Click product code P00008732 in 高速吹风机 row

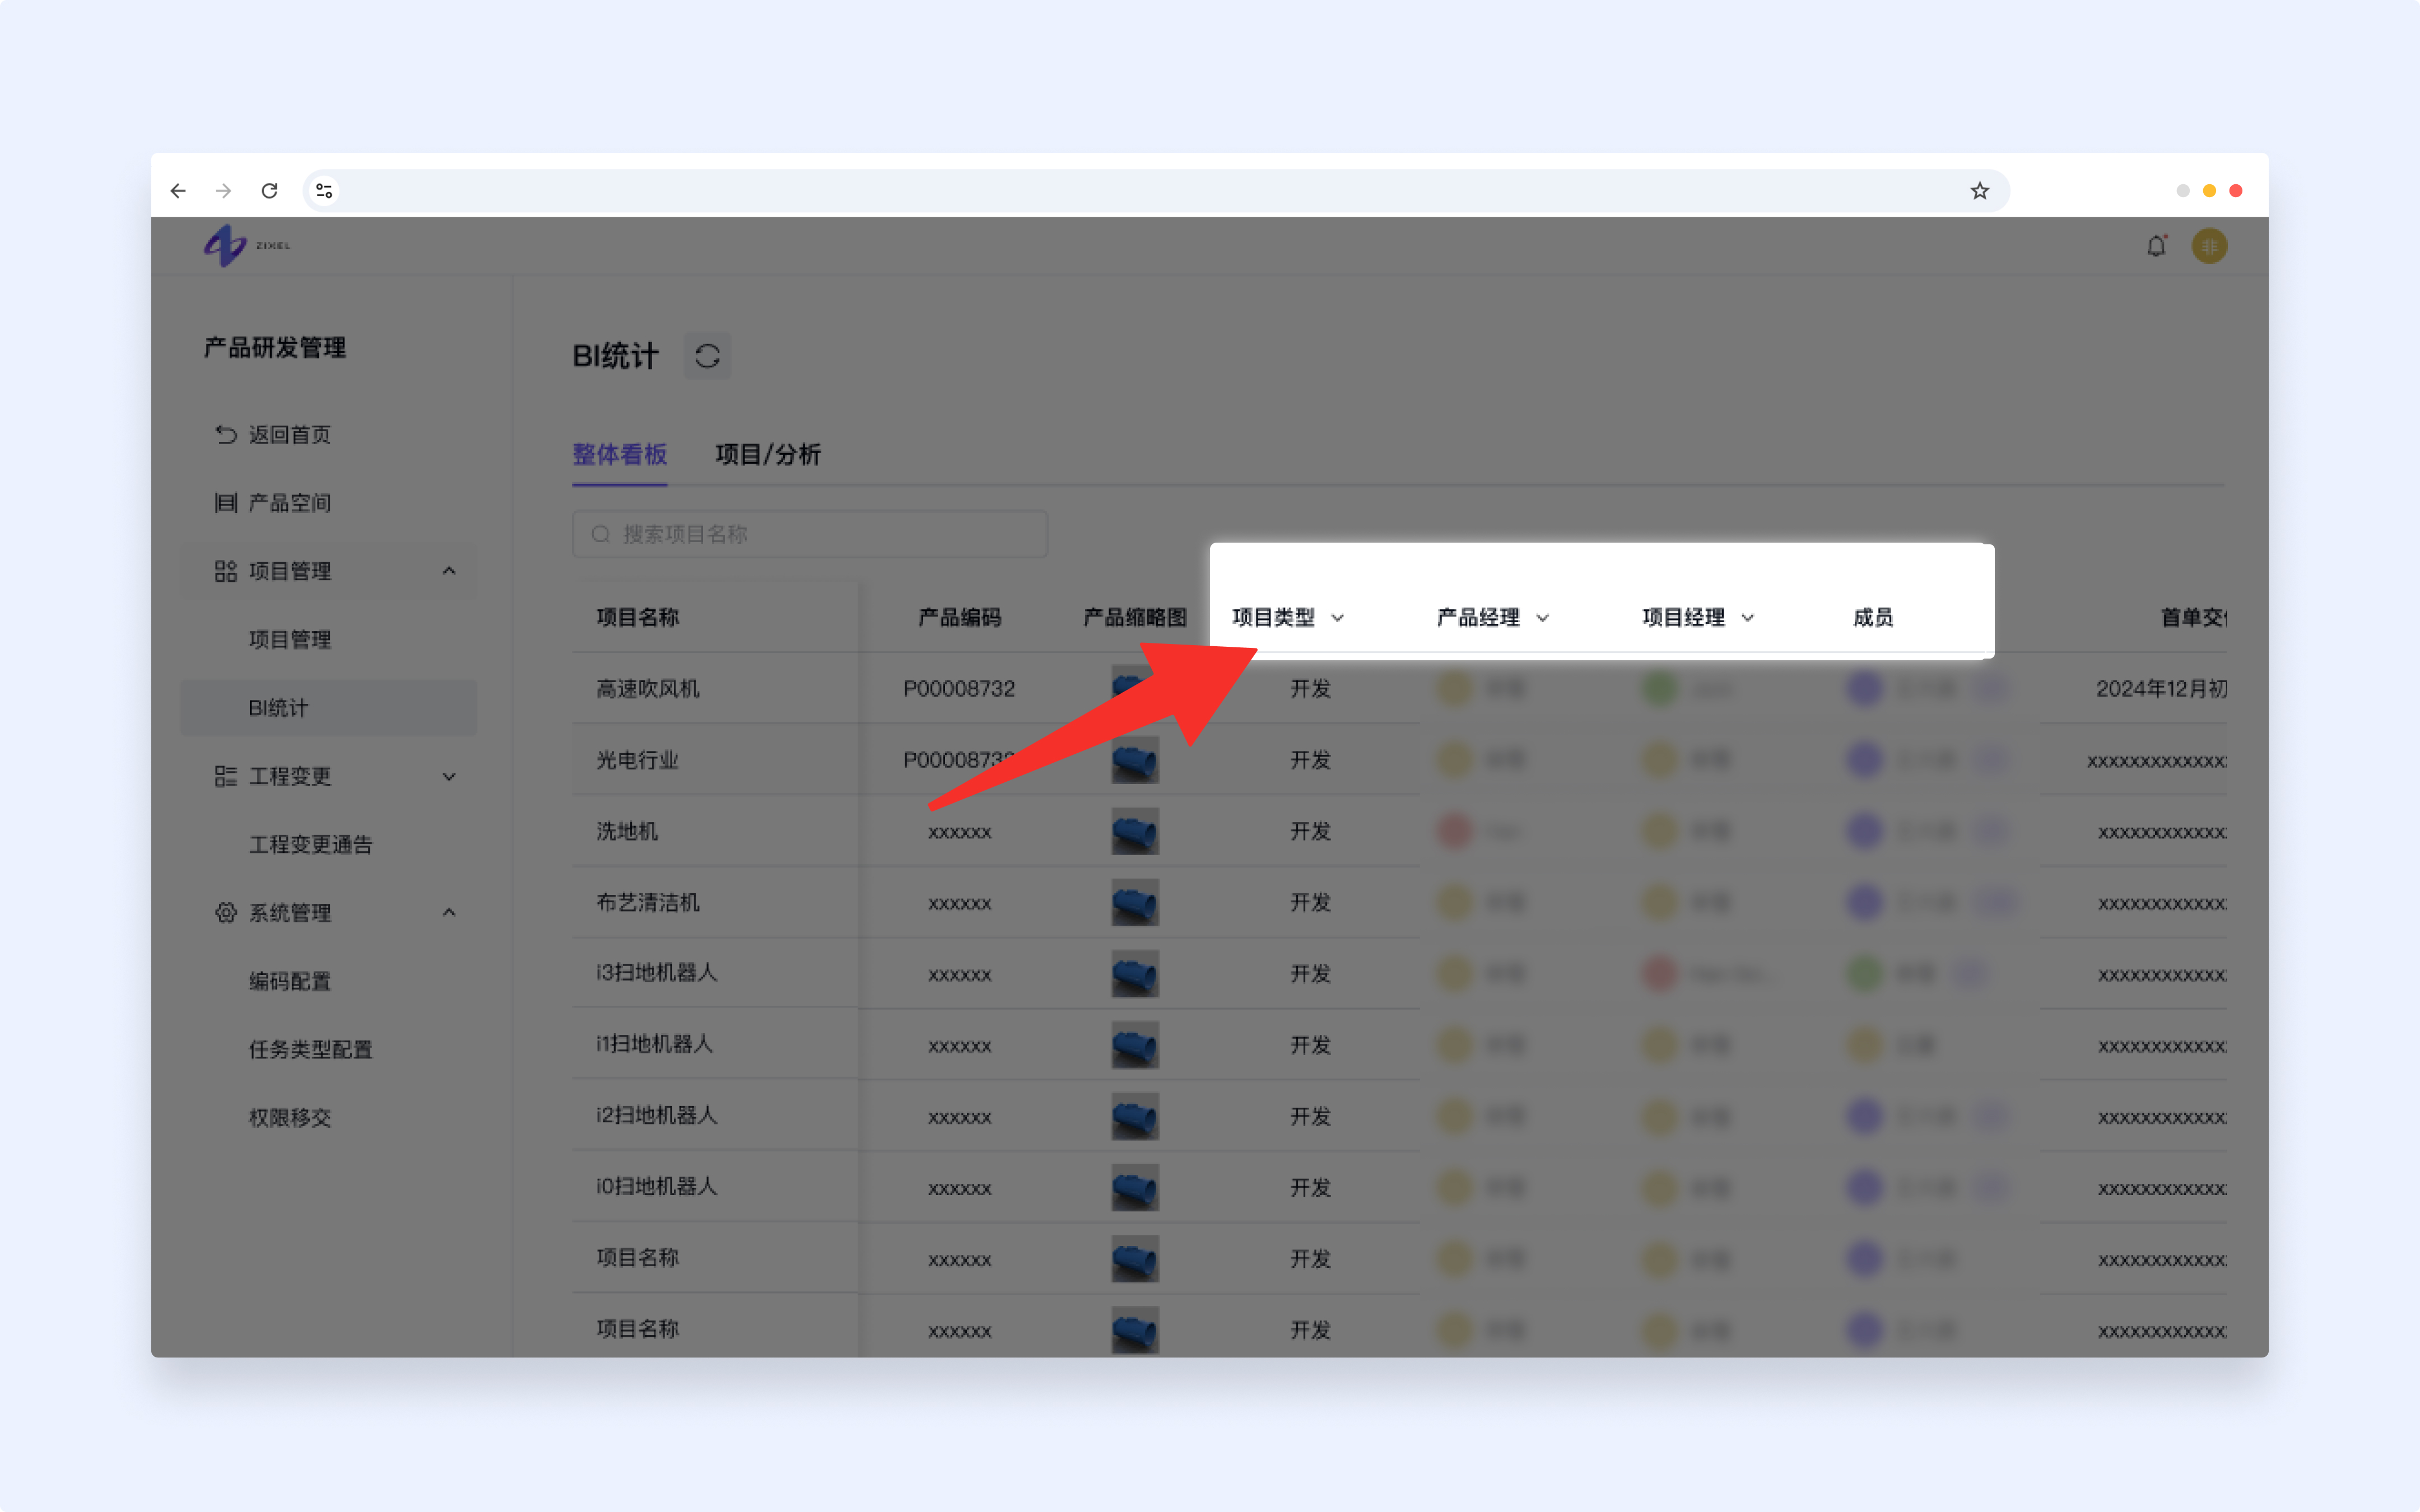point(959,689)
